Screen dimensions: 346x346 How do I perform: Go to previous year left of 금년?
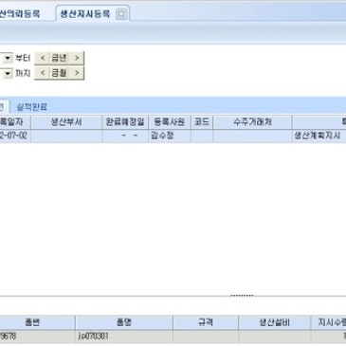point(43,58)
